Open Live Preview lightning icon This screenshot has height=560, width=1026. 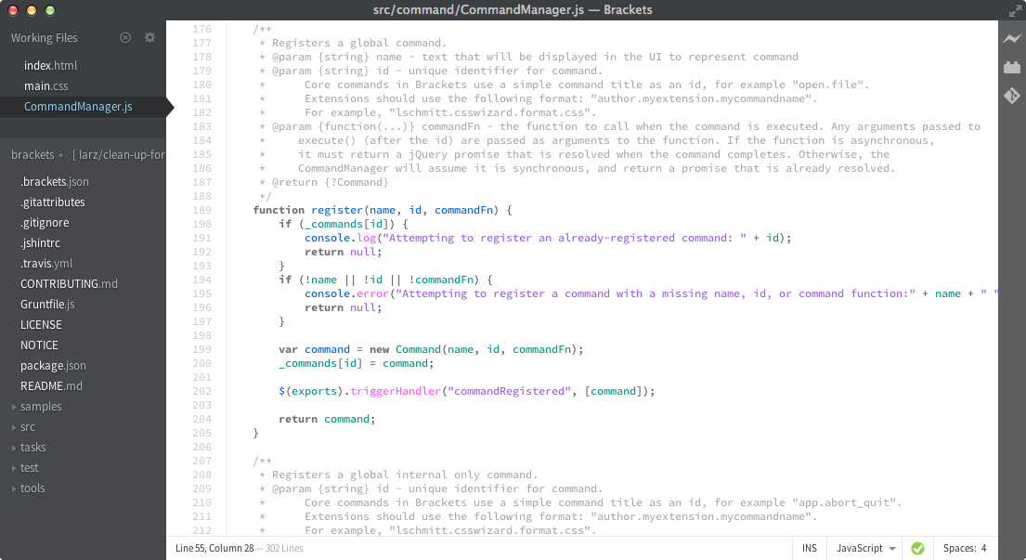click(x=1011, y=39)
